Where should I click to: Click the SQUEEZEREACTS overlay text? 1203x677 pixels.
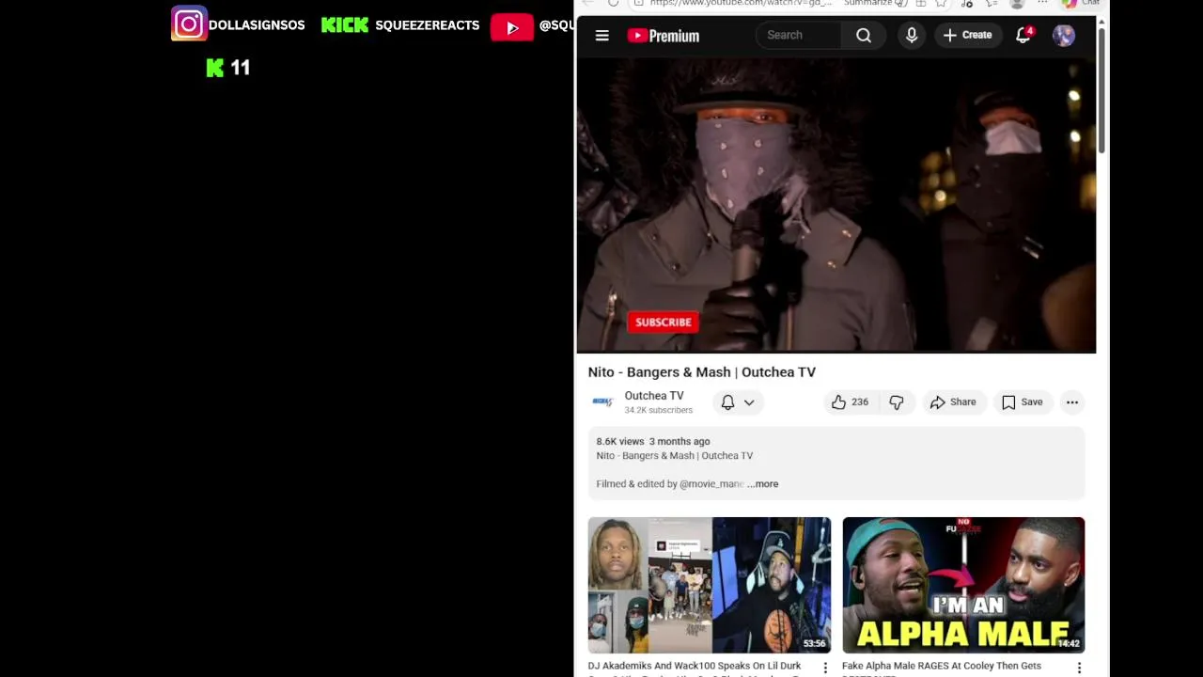(428, 25)
